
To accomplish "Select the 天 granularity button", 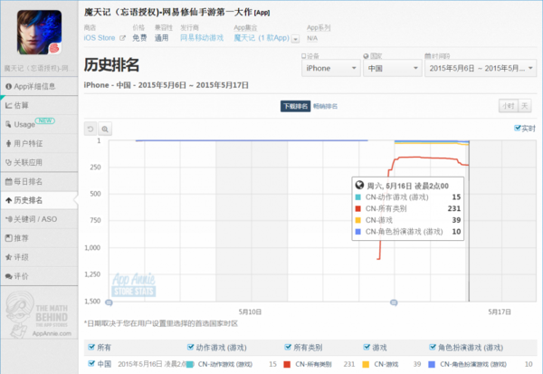I will (x=525, y=106).
